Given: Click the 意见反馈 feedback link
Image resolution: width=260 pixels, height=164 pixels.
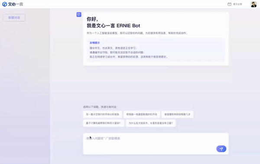Looking at the screenshot, I should point(237,4).
